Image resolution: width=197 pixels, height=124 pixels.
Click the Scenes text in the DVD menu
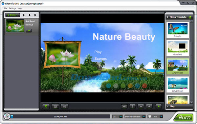[100, 59]
